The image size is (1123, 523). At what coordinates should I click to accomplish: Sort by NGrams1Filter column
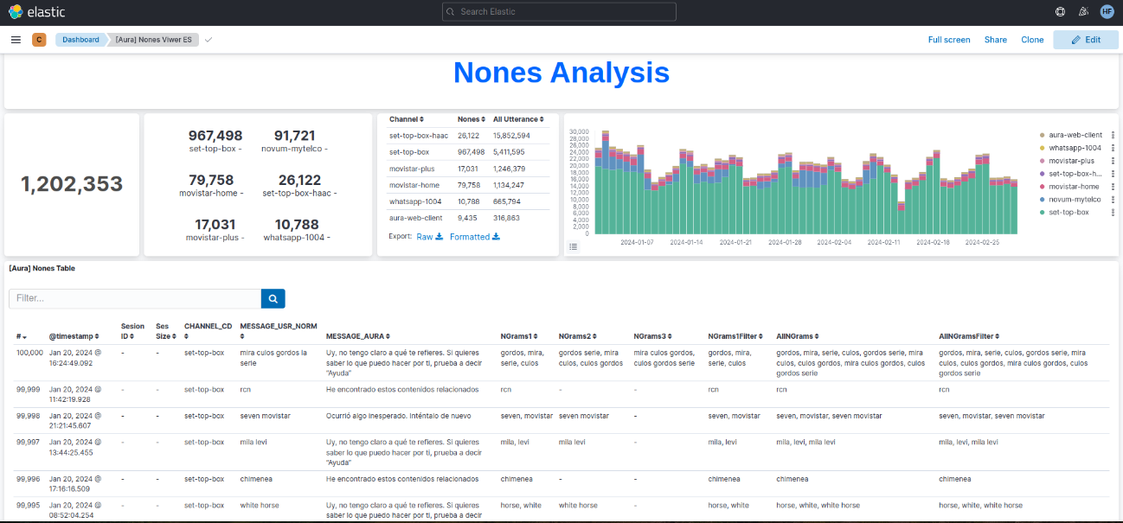(x=737, y=335)
